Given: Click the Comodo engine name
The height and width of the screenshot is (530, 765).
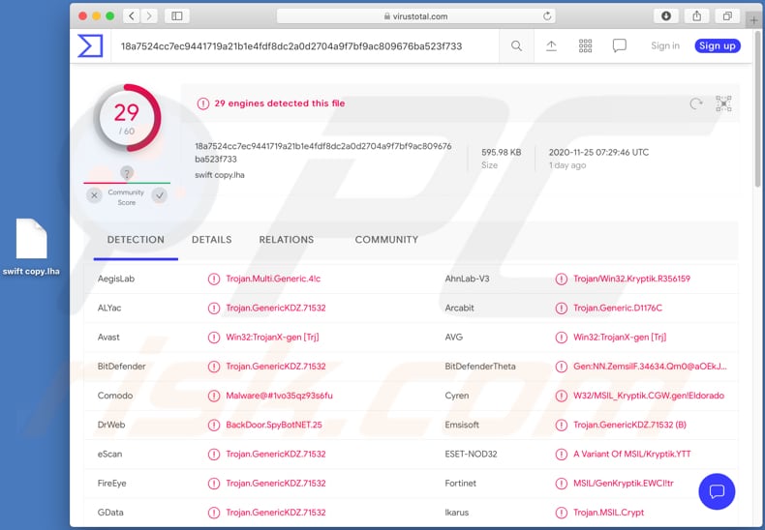Looking at the screenshot, I should click(x=114, y=396).
